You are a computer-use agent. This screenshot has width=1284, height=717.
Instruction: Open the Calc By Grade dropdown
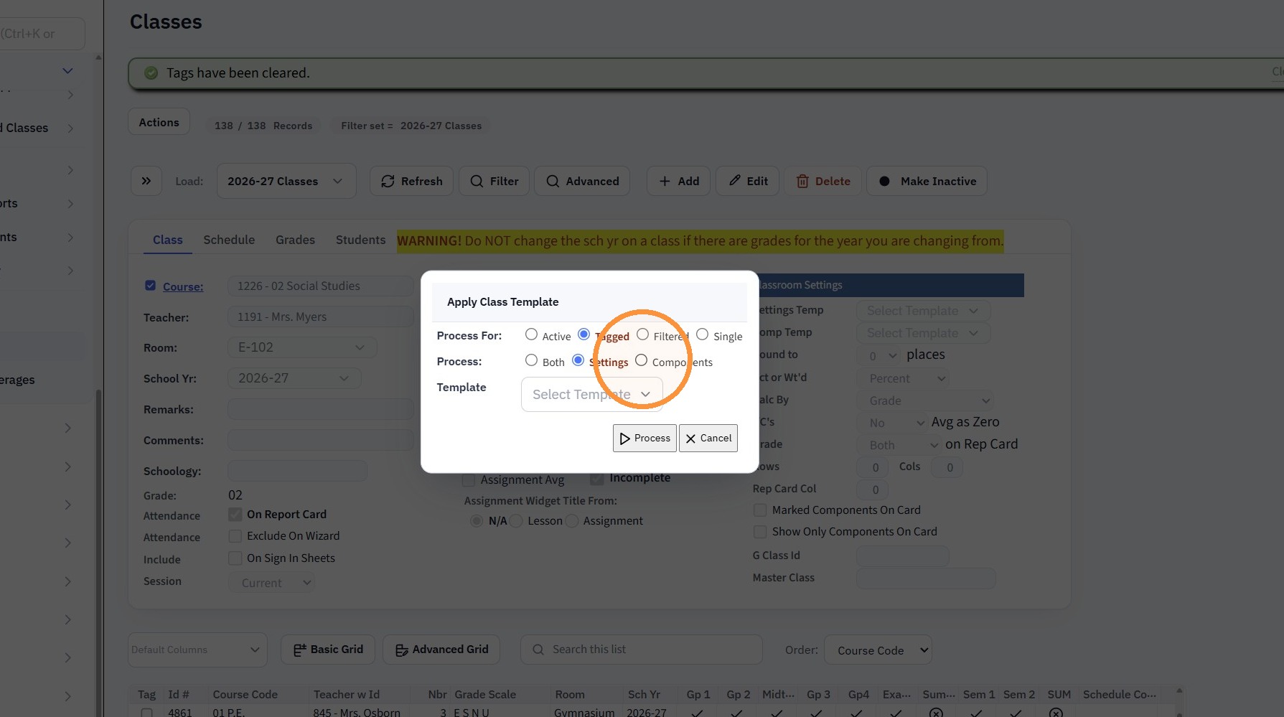(926, 400)
